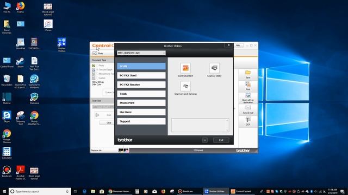Click description box scrollbar in Brother Utilities

[x=227, y=125]
